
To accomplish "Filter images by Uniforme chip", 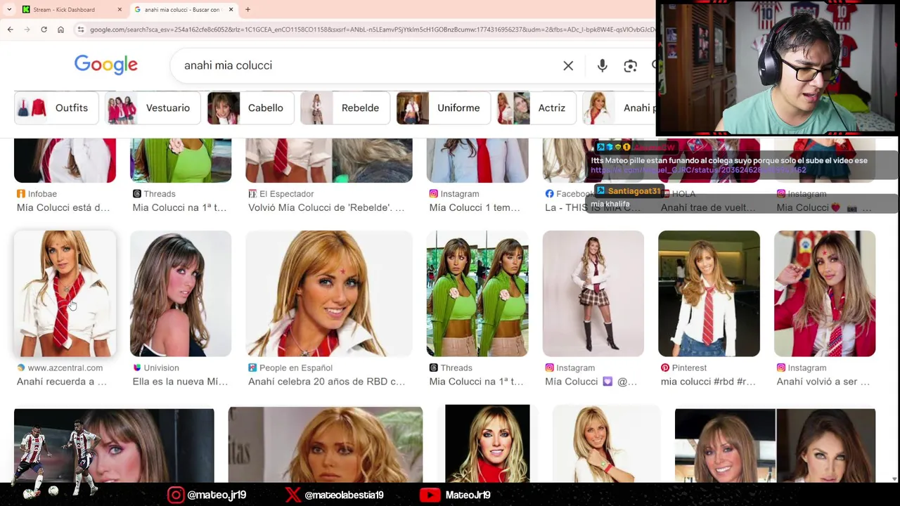I will (442, 108).
